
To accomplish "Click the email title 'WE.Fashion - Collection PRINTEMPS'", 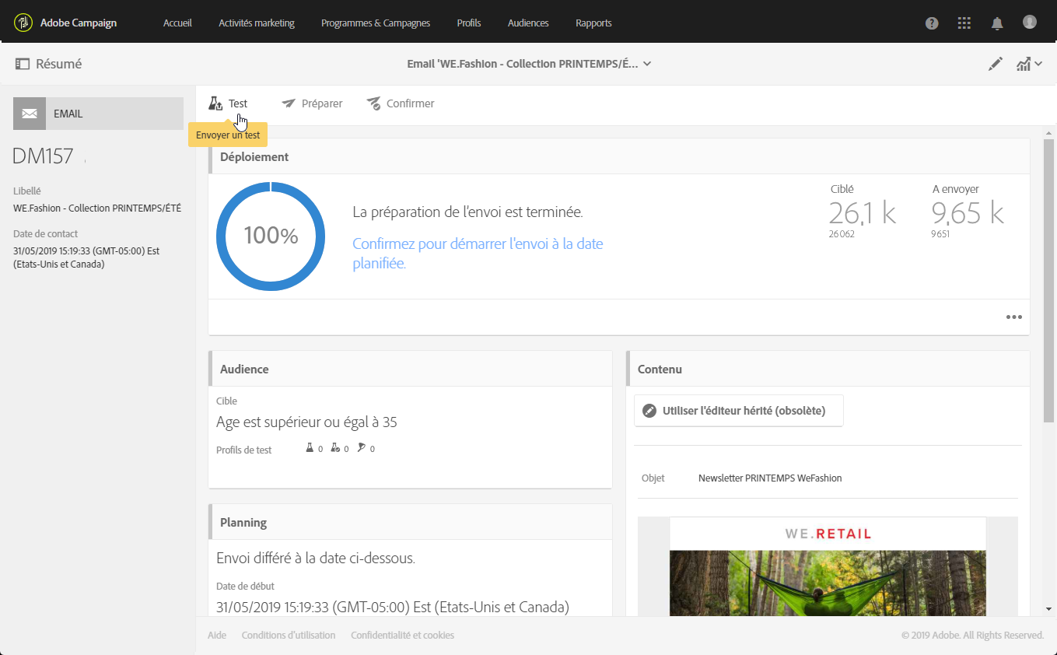I will (523, 64).
